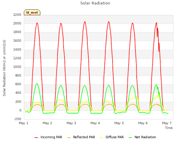Click the 2200 y-axis tick label
This screenshot has width=191, height=143.
(17, 15)
